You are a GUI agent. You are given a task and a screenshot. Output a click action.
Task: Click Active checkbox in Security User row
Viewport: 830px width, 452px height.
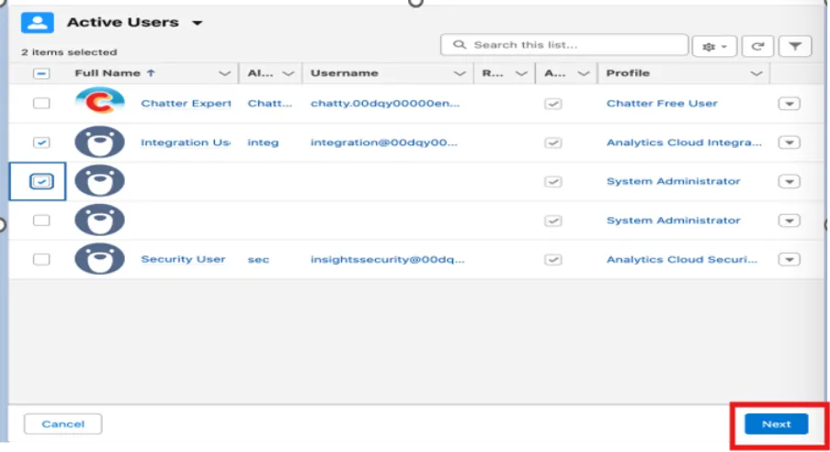pos(553,260)
